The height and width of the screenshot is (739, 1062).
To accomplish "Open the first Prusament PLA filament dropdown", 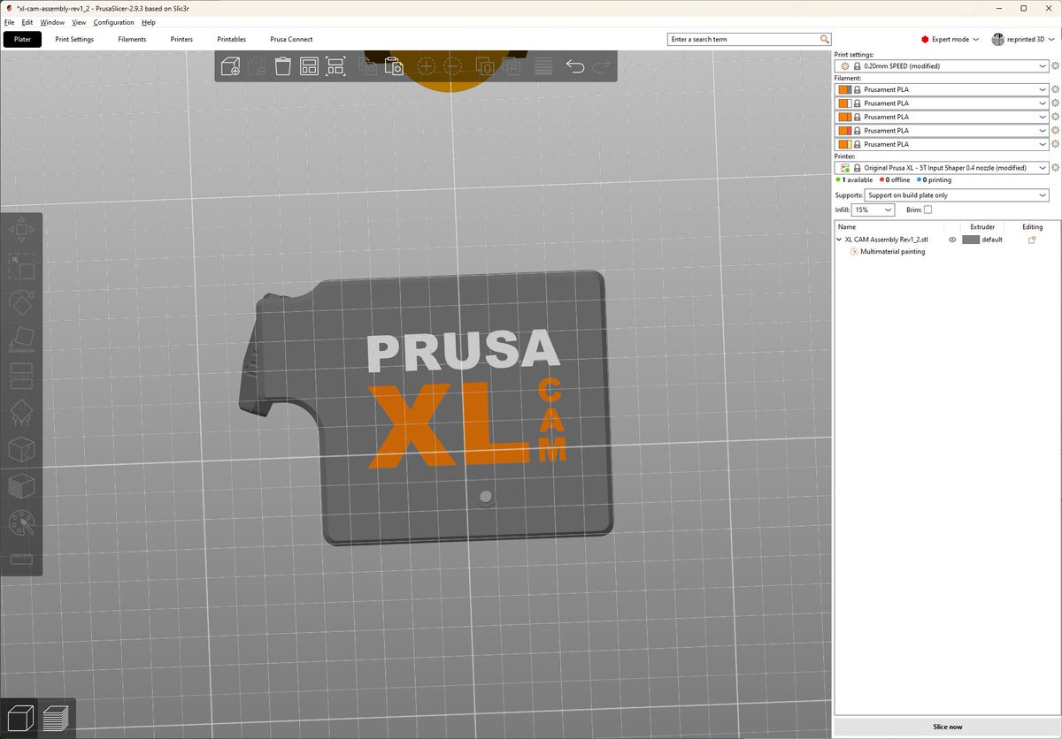I will pos(942,89).
